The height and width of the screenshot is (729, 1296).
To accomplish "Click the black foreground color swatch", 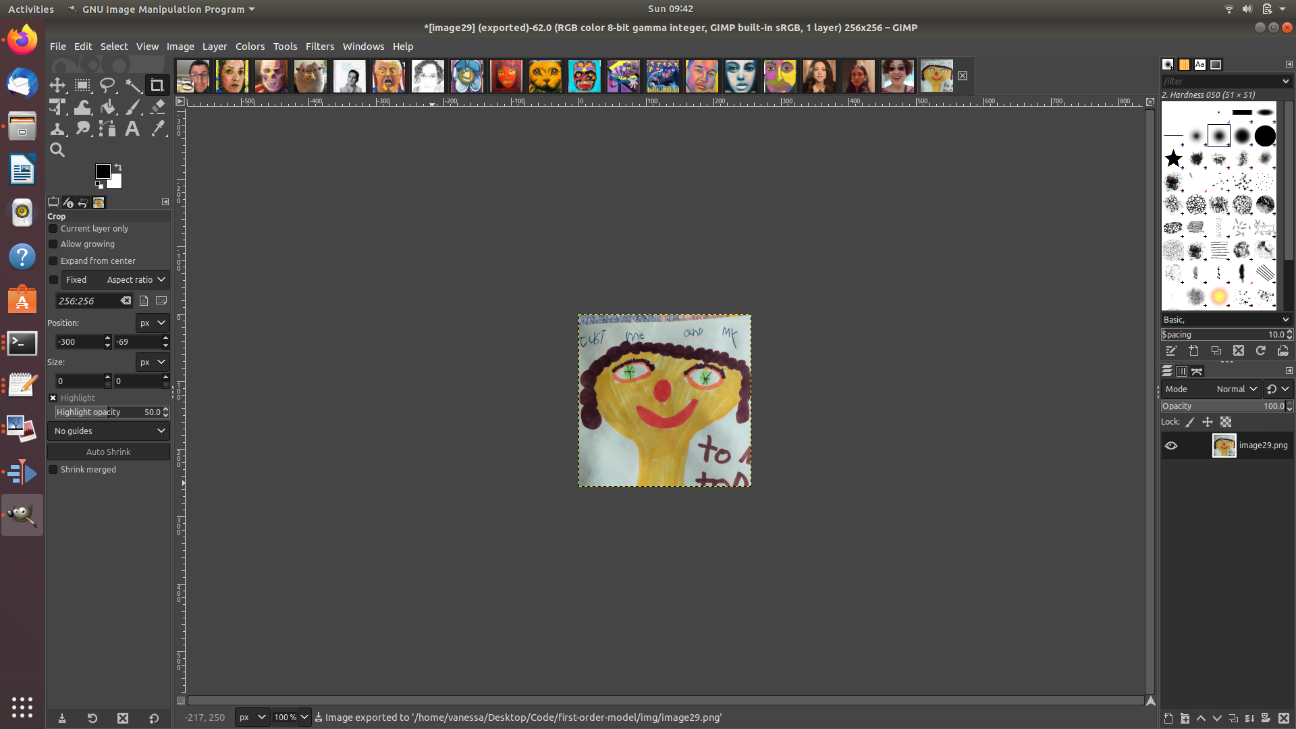I will 103,171.
